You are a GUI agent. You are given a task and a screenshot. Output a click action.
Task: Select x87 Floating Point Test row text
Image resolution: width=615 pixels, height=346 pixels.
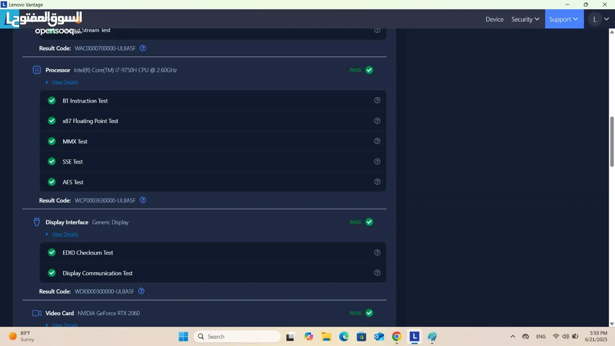pyautogui.click(x=90, y=121)
